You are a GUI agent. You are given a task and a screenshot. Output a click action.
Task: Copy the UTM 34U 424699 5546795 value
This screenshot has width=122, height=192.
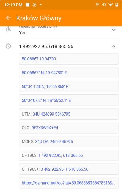(x=69, y=114)
